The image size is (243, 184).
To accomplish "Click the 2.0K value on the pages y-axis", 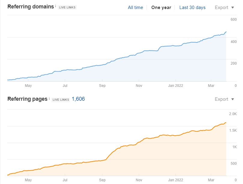I will pyautogui.click(x=233, y=114).
